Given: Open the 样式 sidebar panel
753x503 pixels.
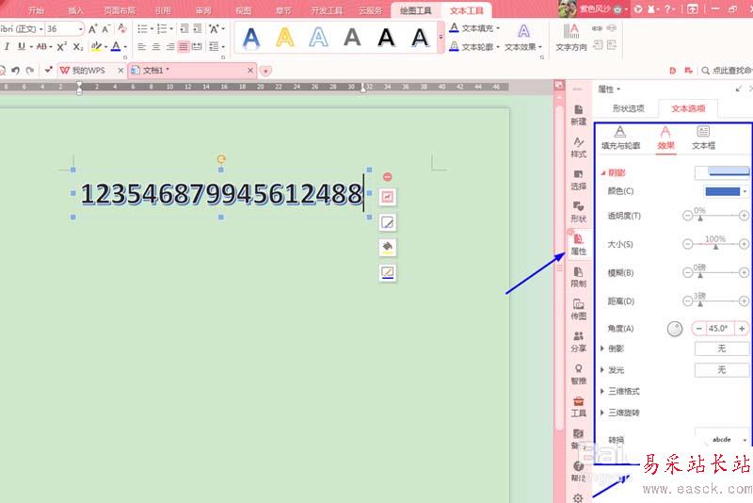Looking at the screenshot, I should (x=578, y=148).
